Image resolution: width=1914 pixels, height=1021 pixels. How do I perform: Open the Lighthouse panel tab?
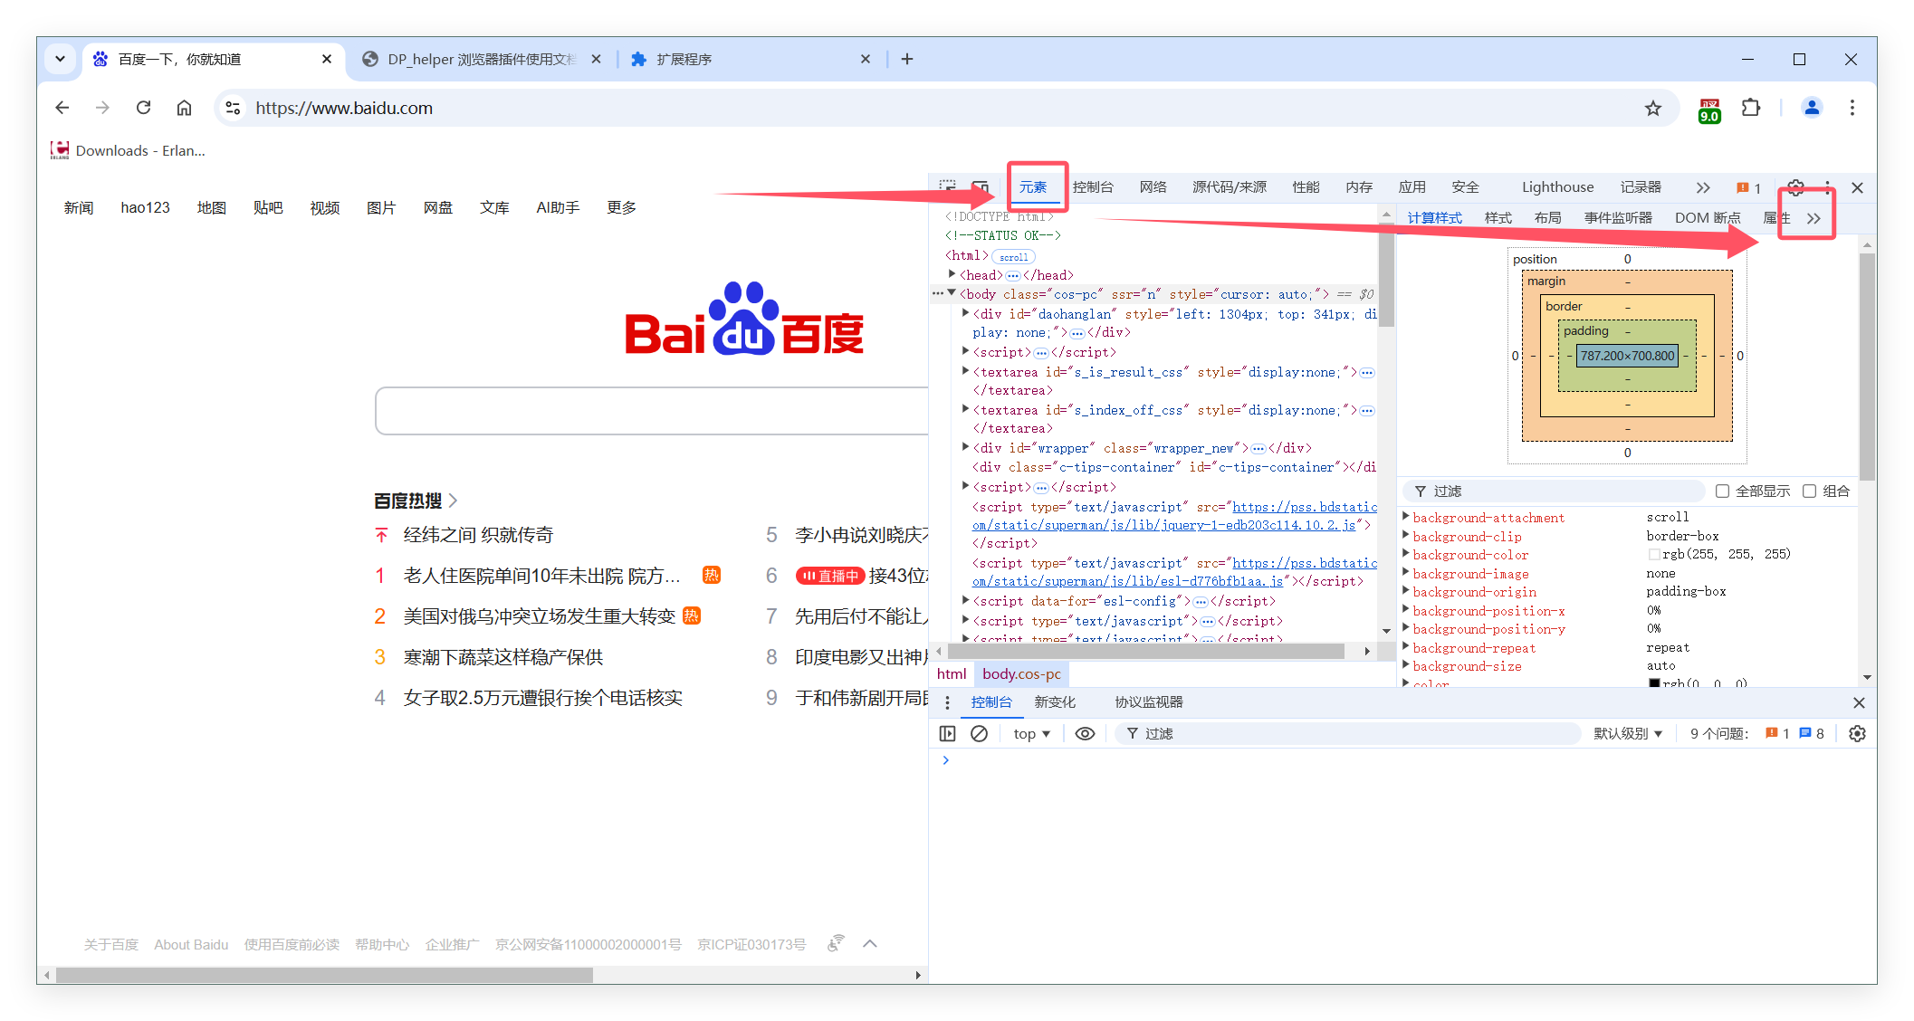(x=1557, y=187)
